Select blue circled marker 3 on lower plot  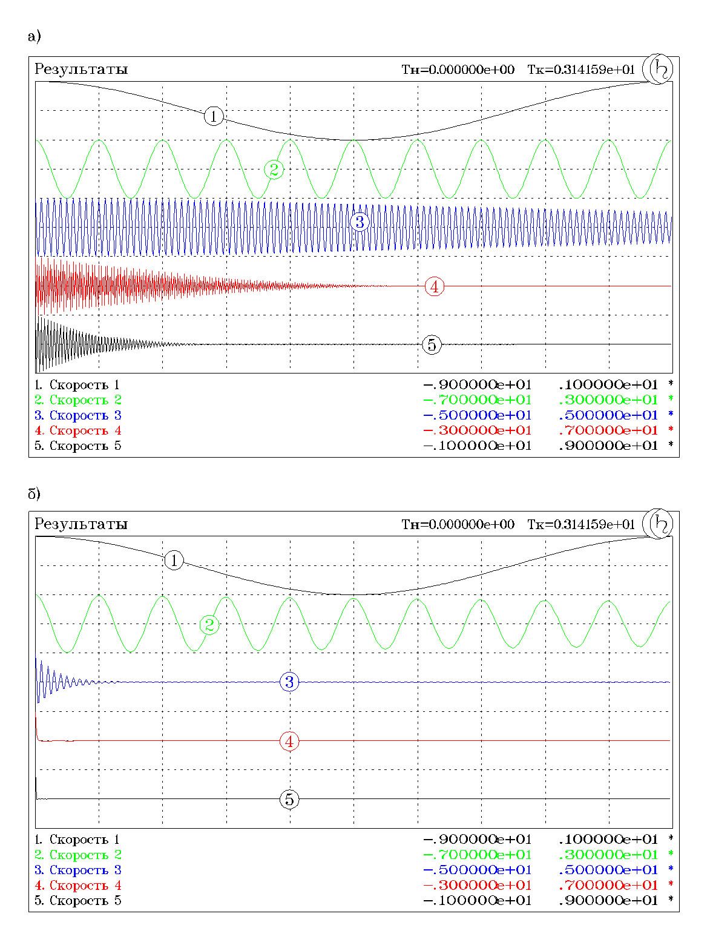click(x=289, y=682)
